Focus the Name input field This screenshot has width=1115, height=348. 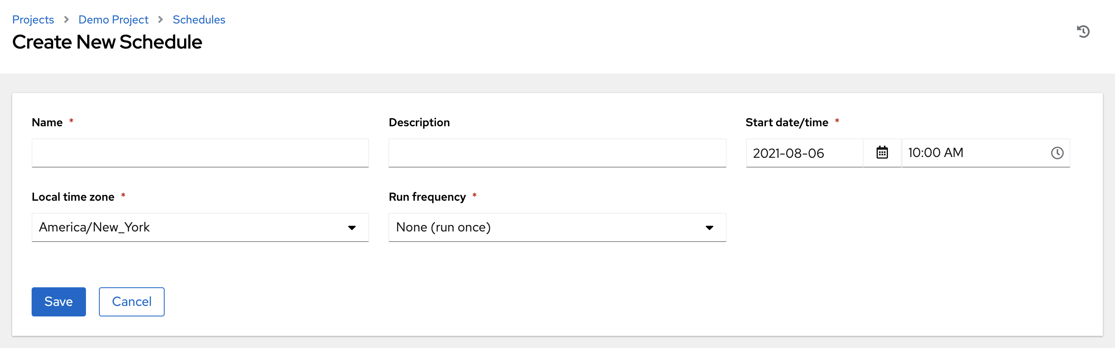click(199, 153)
